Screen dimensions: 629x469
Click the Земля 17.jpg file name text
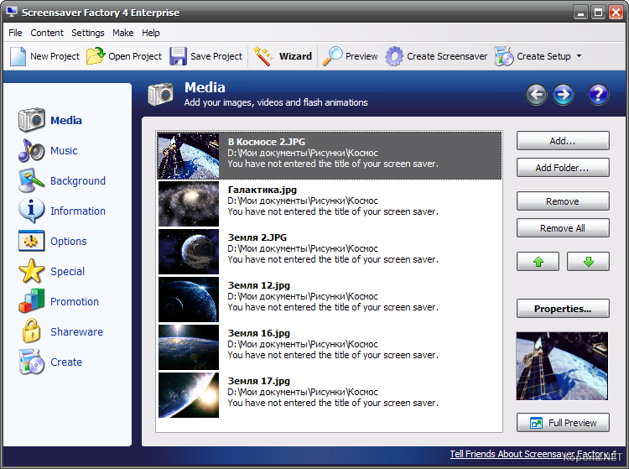pos(259,381)
